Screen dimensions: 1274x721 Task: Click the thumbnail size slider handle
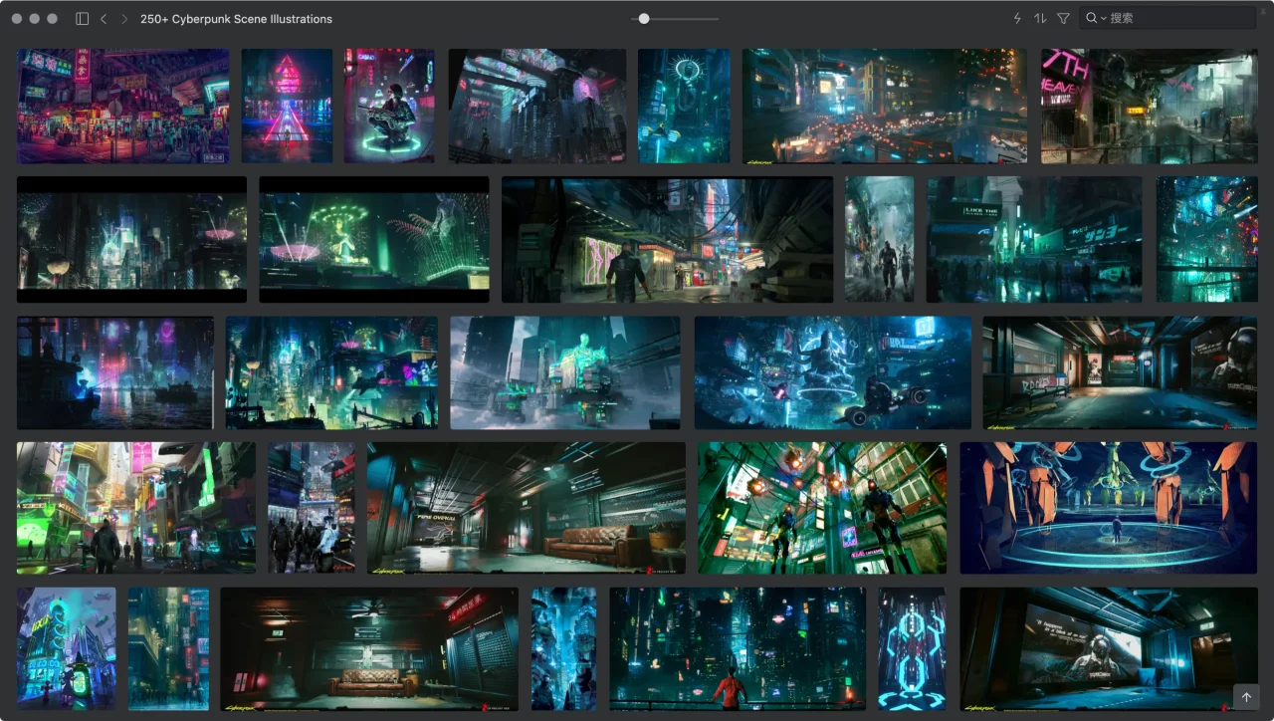[x=644, y=19]
